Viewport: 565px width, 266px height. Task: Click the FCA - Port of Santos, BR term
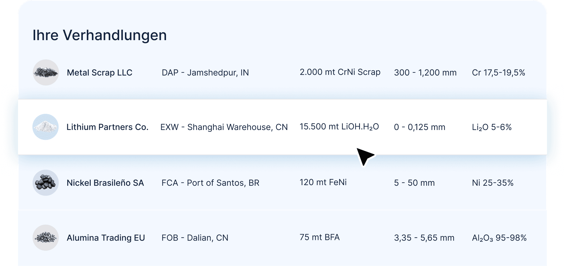[x=210, y=183]
